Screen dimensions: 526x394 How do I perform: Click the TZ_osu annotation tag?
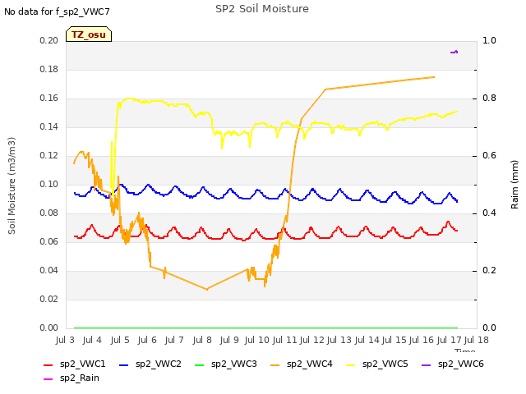[x=89, y=34]
